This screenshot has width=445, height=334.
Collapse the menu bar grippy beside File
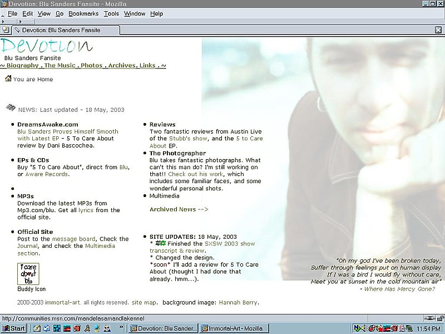(3, 14)
